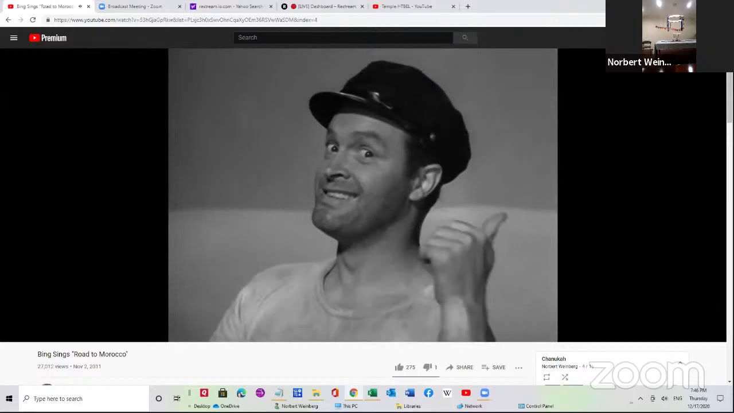Open Excel from the taskbar
734x413 pixels.
[x=372, y=393]
